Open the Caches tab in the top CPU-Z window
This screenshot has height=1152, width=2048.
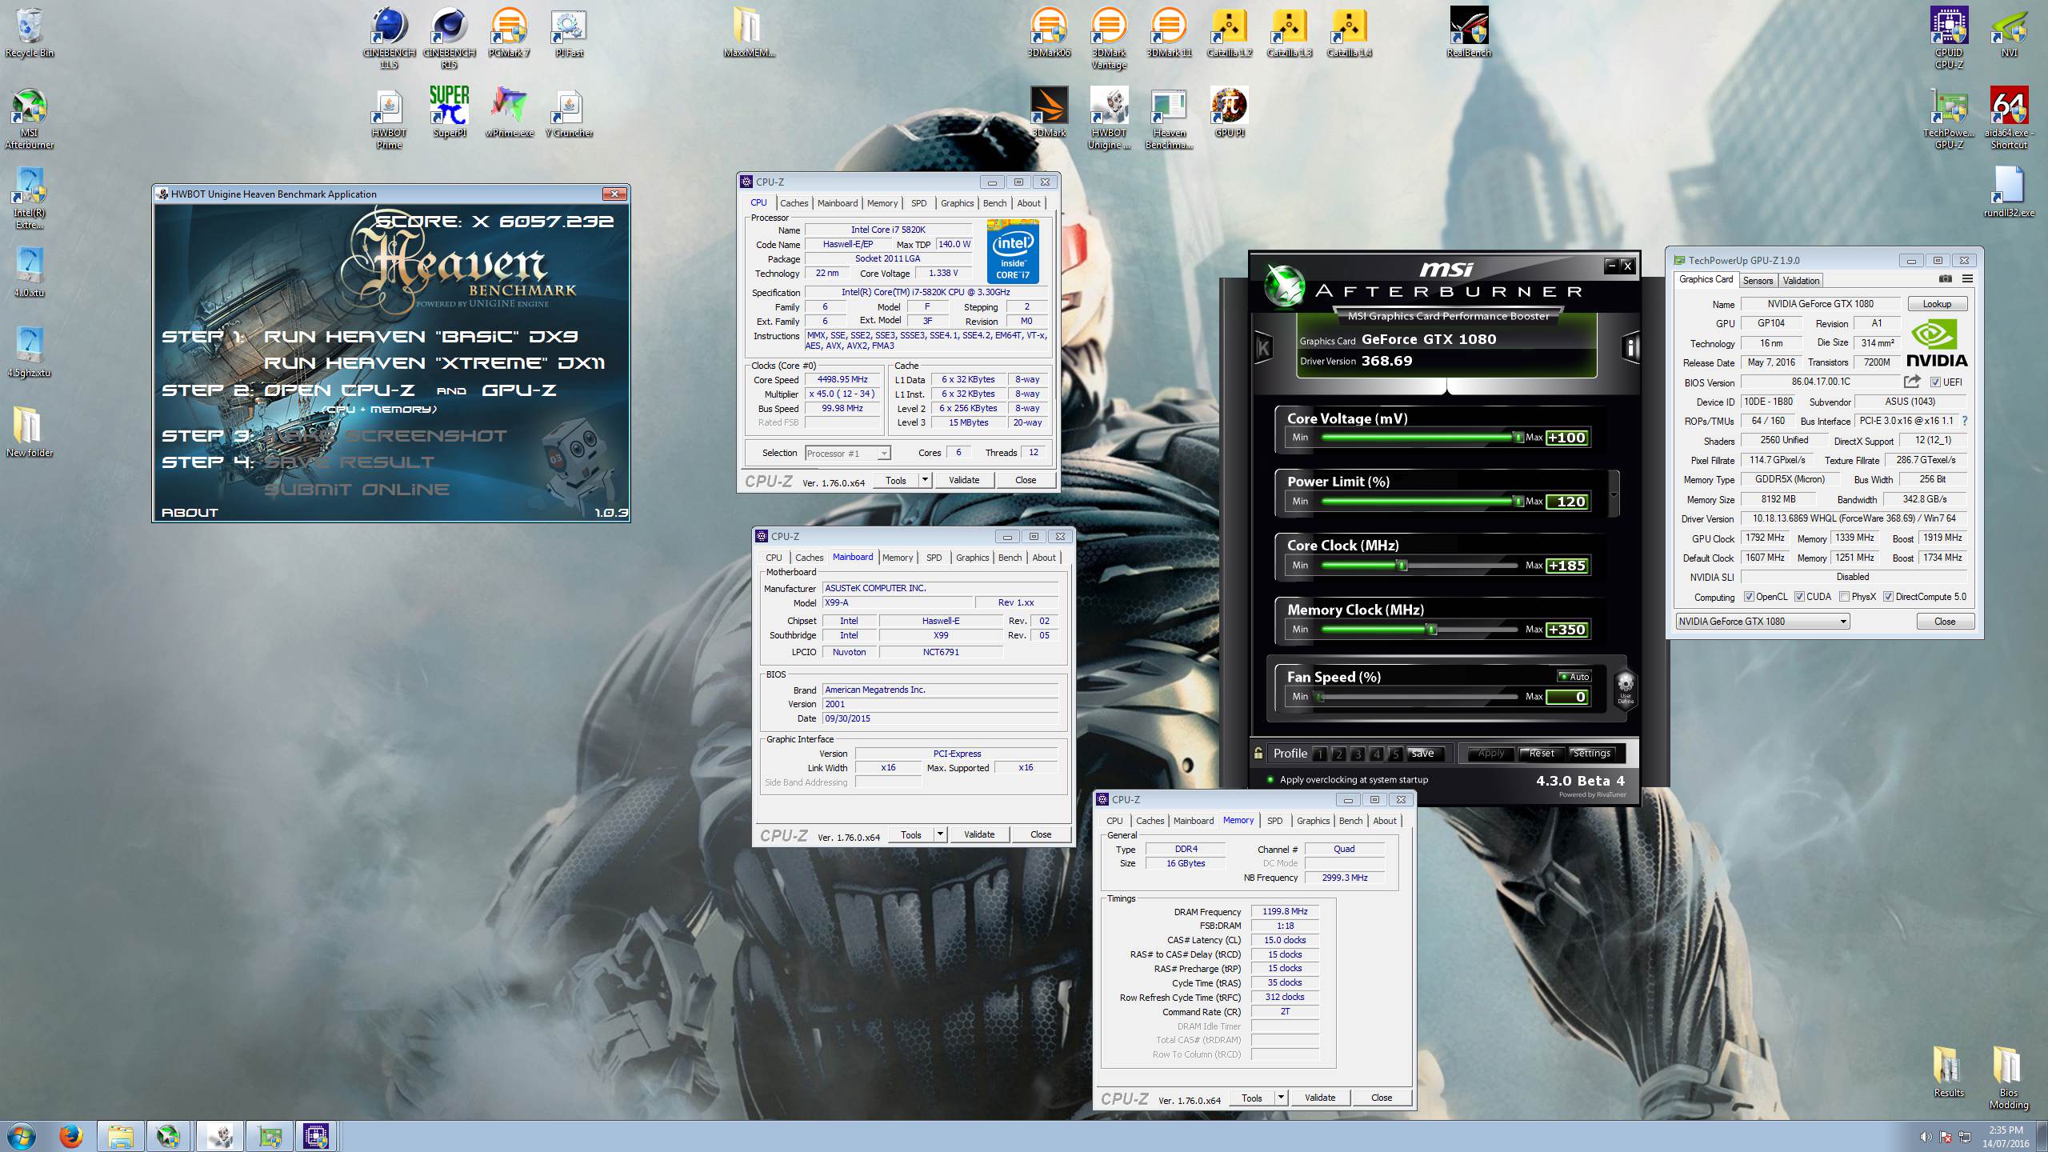tap(794, 203)
